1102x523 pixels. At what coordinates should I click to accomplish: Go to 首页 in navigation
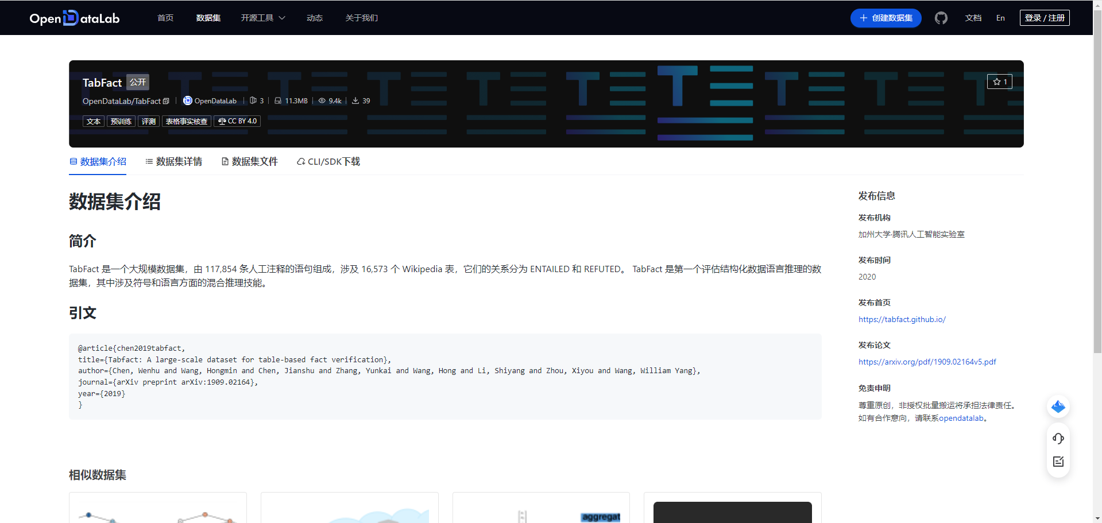(165, 18)
